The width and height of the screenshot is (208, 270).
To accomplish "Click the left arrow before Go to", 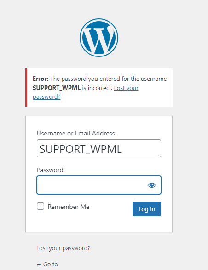I will point(39,264).
